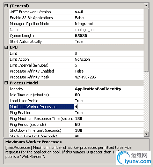Click the Shutdown Time Limit value 180

tap(109, 130)
